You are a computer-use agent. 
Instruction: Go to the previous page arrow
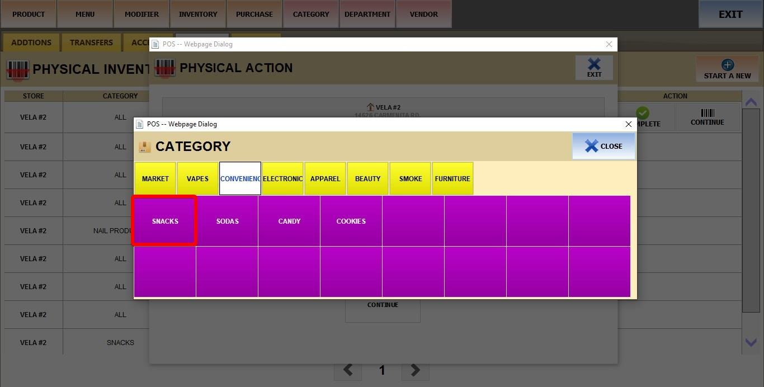pos(348,370)
